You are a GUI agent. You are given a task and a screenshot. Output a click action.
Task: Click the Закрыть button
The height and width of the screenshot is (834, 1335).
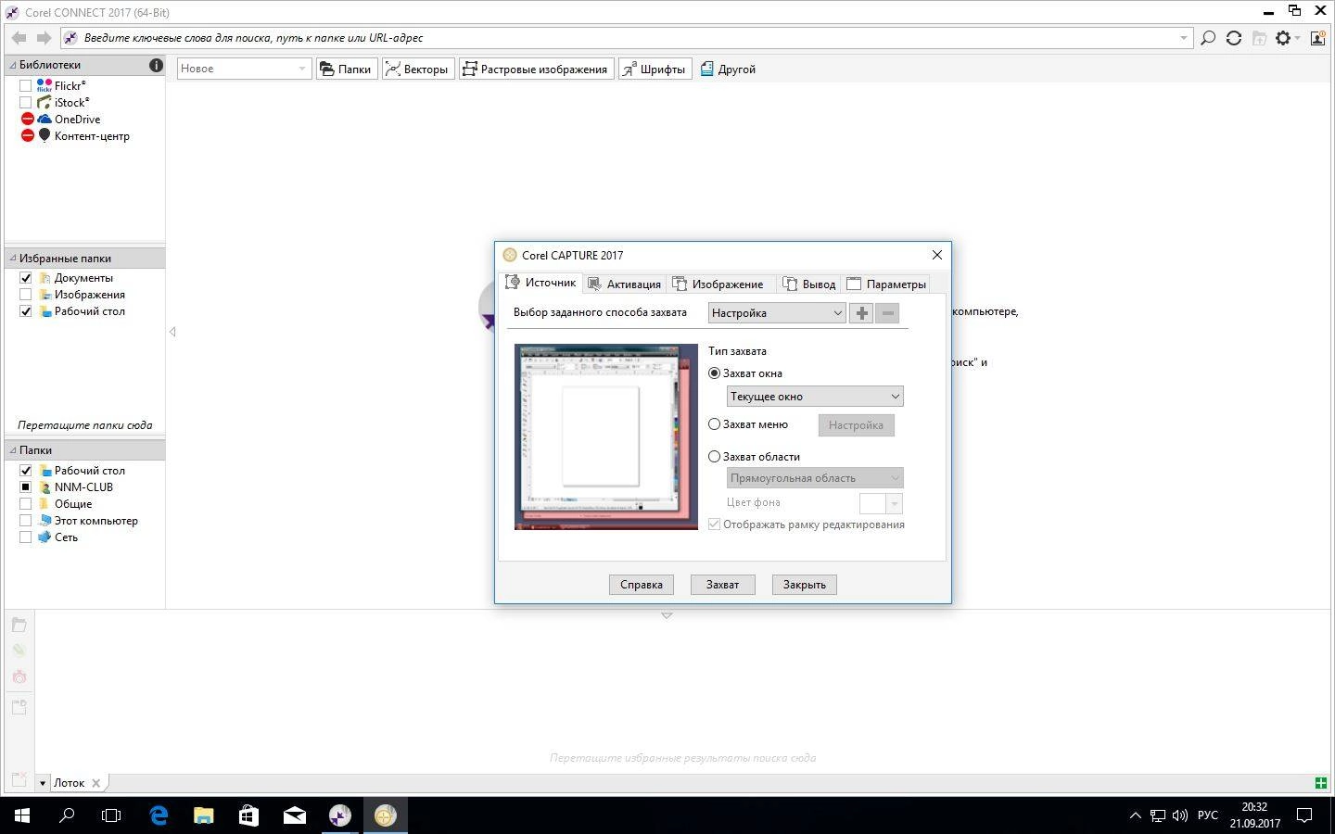804,585
